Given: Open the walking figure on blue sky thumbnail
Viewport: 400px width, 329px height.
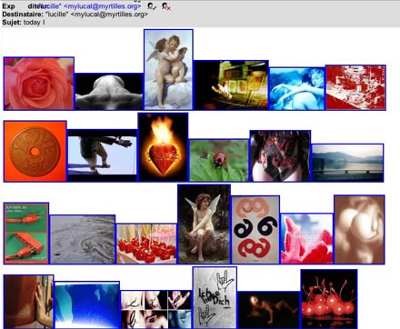Looking at the screenshot, I should click(103, 155).
